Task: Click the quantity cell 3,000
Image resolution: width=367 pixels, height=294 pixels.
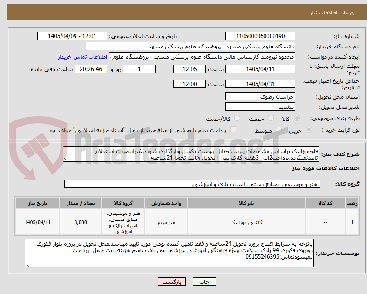Action: coord(81,222)
